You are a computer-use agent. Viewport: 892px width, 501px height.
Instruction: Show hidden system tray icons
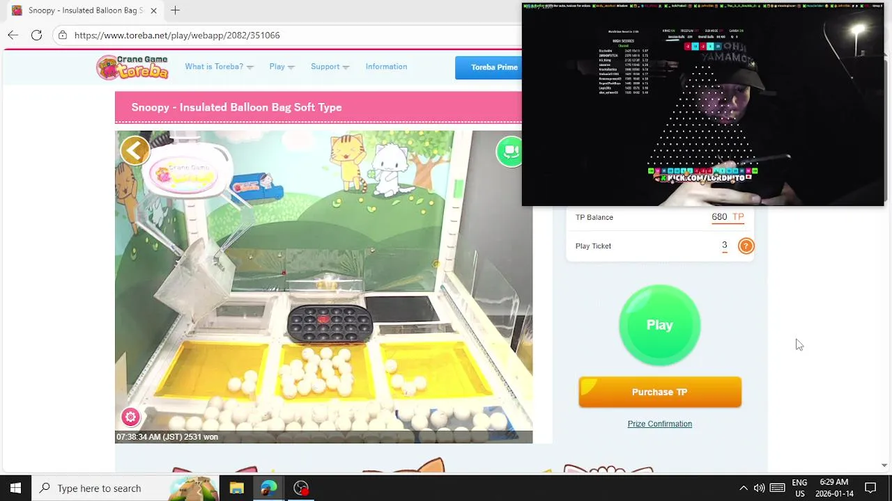(x=743, y=488)
